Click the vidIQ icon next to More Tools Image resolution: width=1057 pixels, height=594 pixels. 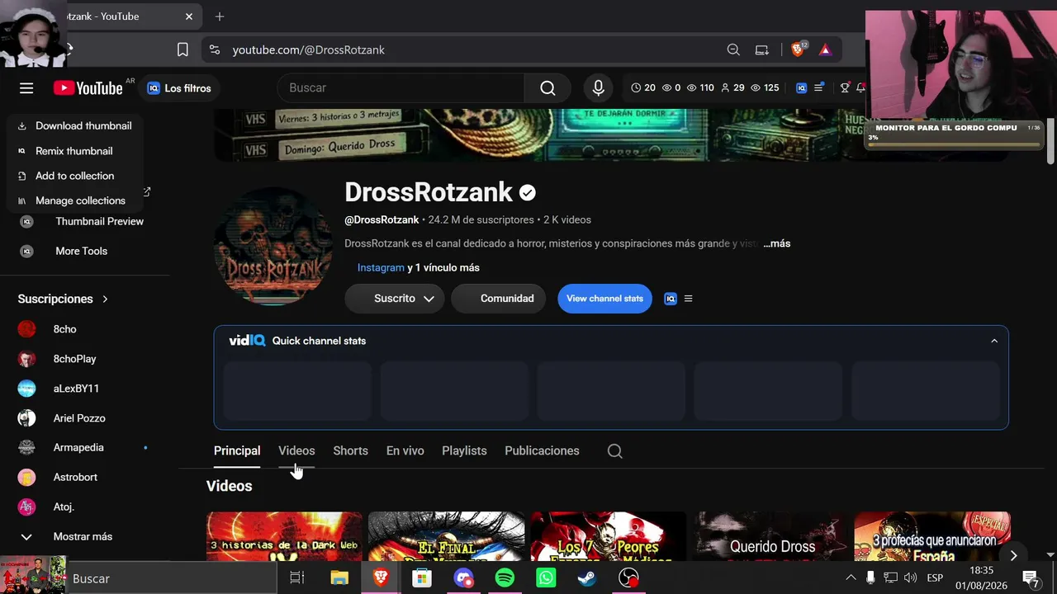coord(26,251)
